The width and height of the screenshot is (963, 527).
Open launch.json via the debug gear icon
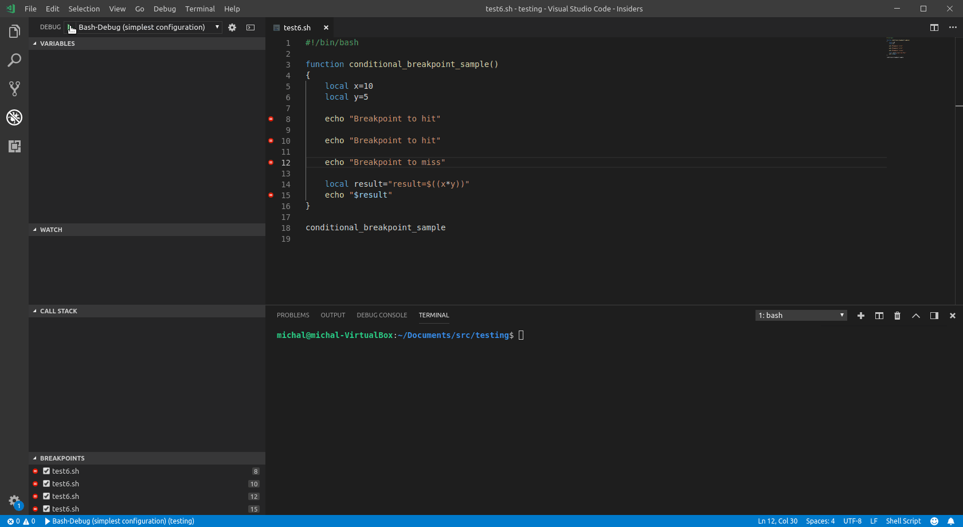click(x=232, y=27)
